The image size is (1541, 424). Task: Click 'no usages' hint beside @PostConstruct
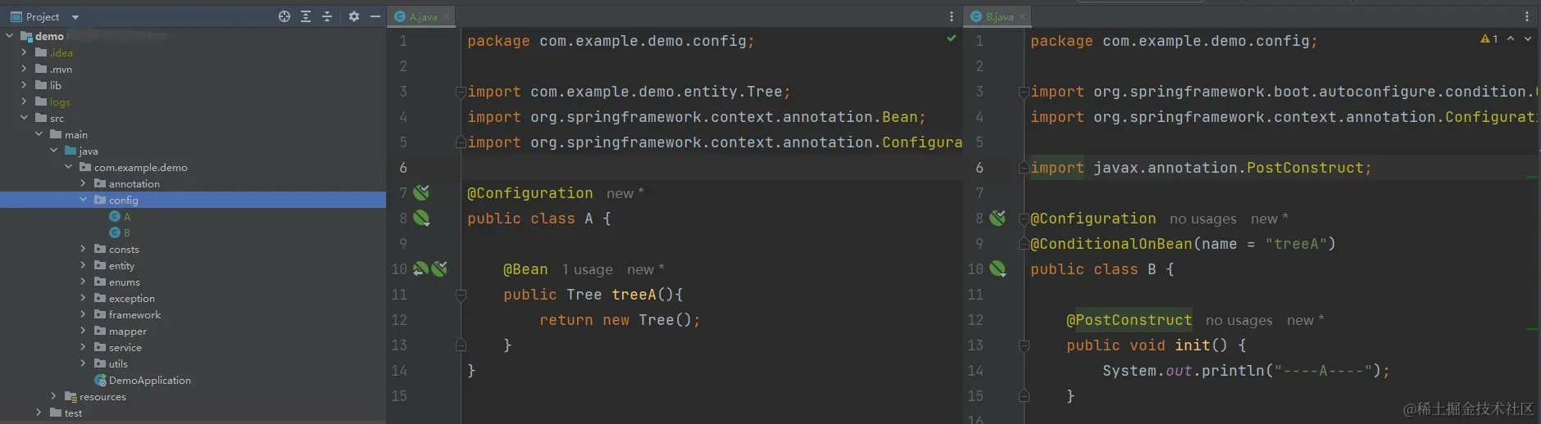point(1239,320)
